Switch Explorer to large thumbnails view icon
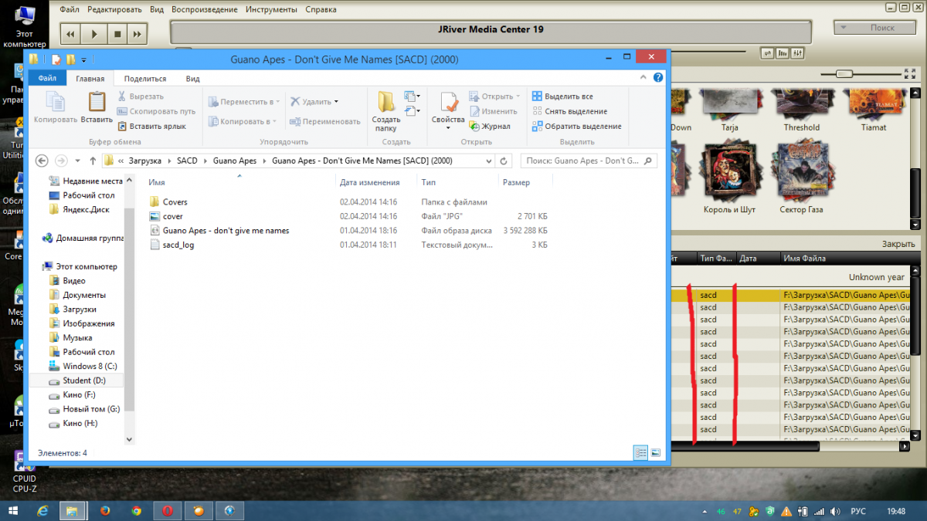This screenshot has width=927, height=521. tap(655, 452)
